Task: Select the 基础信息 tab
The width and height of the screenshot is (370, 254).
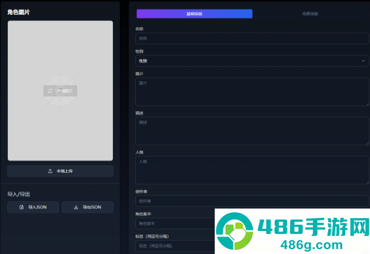Action: (195, 14)
